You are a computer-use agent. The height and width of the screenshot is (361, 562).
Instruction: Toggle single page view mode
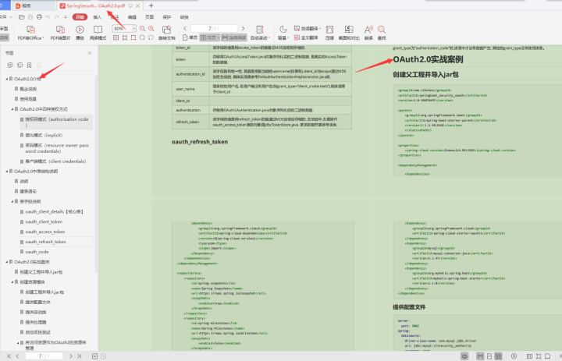tap(190, 37)
